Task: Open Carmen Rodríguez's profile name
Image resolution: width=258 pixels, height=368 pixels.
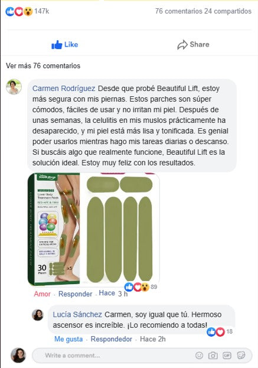Action: pos(64,89)
